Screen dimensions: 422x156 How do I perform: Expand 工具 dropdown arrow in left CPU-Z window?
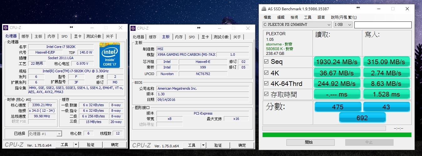(x=76, y=145)
